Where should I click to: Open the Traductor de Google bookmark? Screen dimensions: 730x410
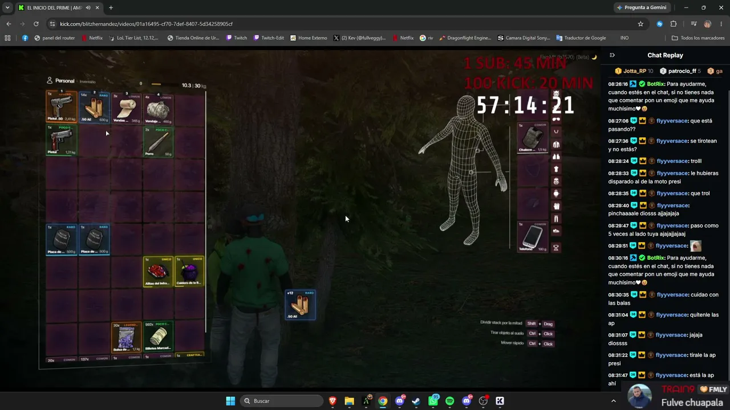[580, 38]
